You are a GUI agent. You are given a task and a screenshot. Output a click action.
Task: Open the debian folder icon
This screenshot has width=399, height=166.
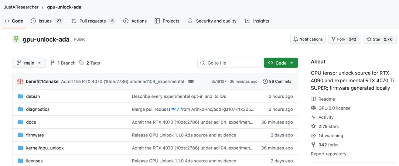(x=21, y=96)
